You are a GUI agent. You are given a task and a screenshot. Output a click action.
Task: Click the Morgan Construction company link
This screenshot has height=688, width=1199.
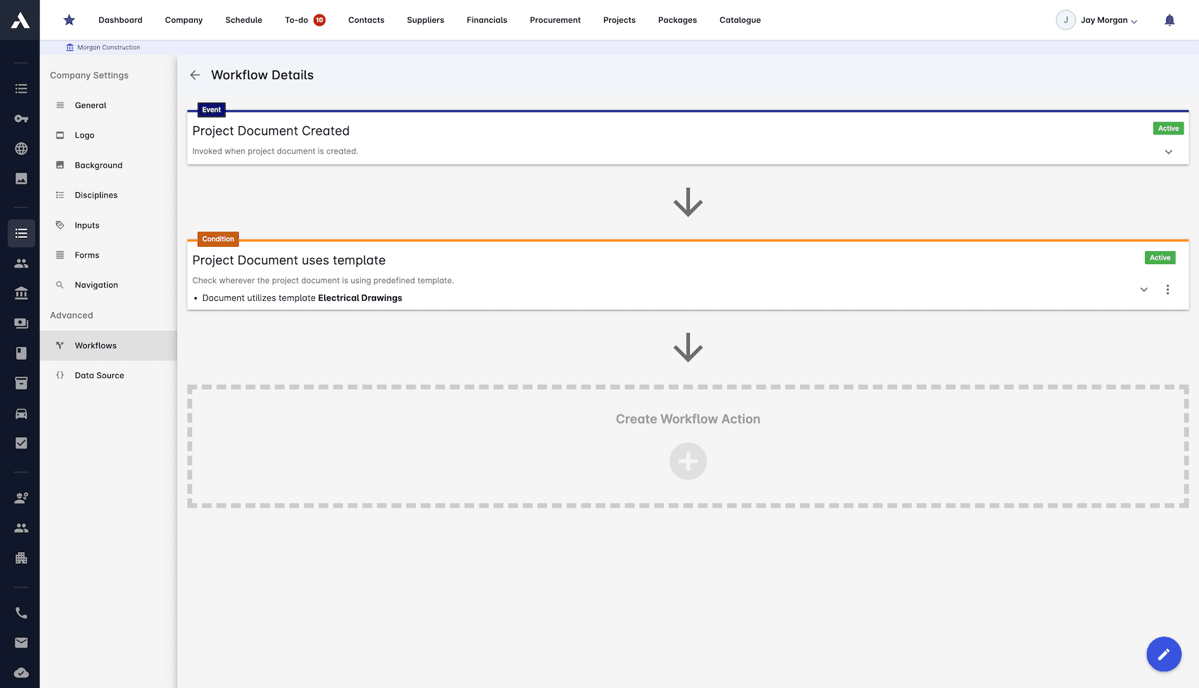(x=103, y=46)
